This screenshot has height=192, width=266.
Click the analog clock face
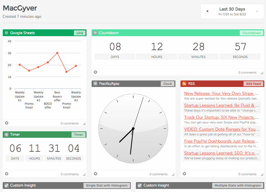point(133,129)
